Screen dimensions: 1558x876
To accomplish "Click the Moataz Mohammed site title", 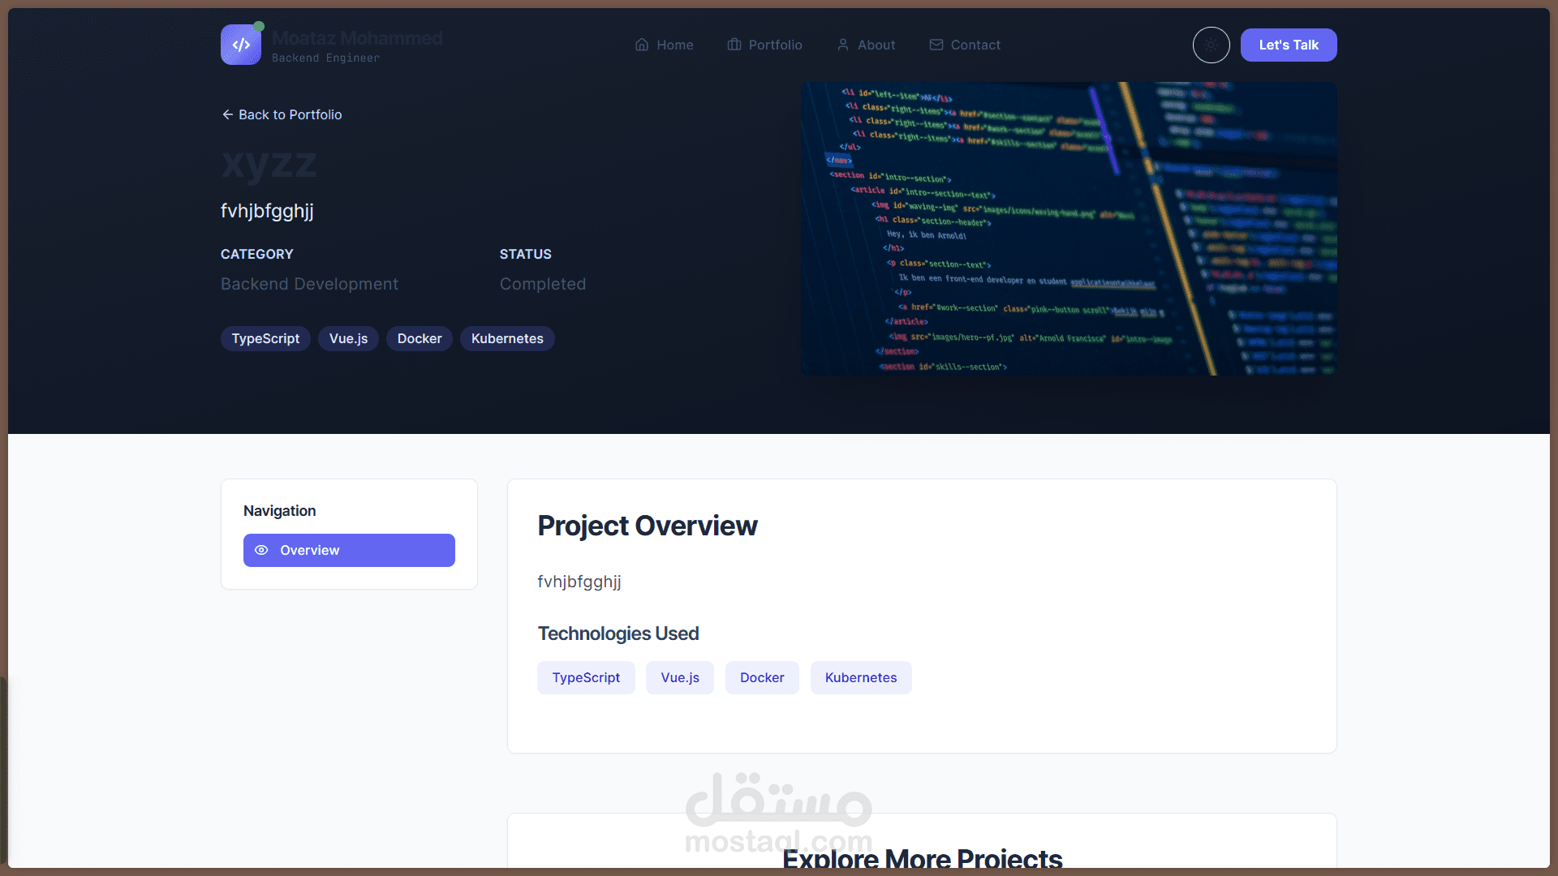I will [357, 38].
